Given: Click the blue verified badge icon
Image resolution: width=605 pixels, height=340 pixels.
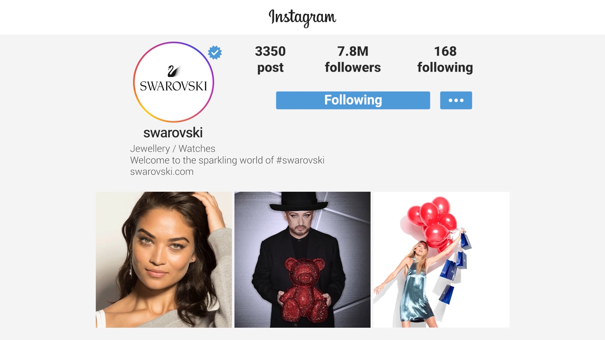Looking at the screenshot, I should (215, 53).
